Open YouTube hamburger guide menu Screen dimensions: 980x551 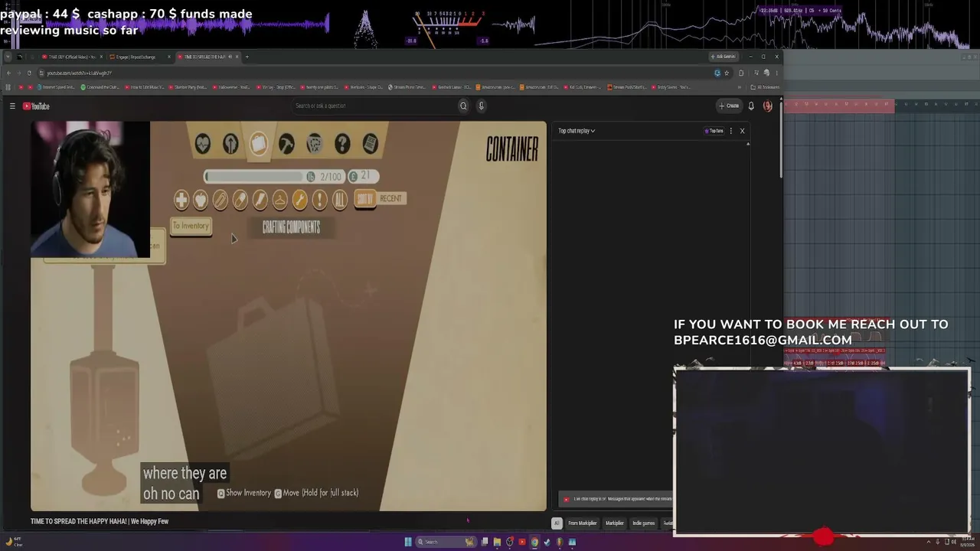click(x=12, y=106)
